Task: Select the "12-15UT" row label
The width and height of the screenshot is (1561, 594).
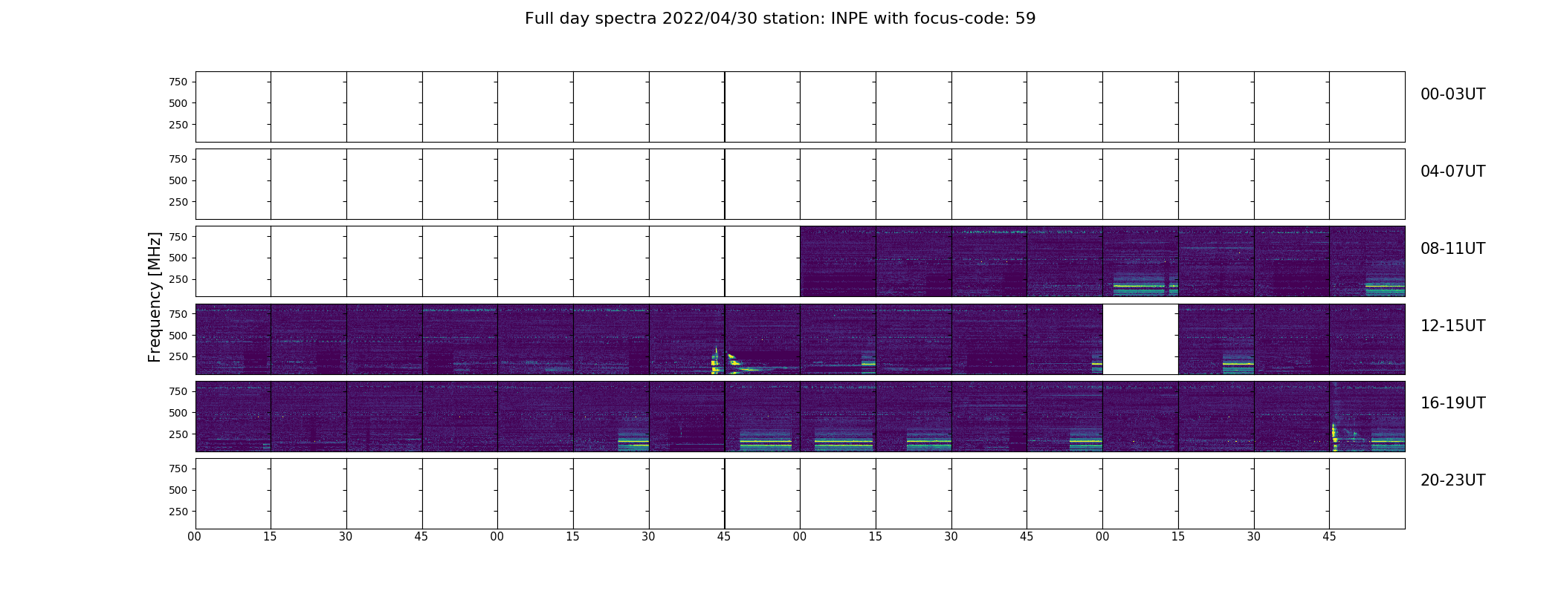Action: (1452, 326)
